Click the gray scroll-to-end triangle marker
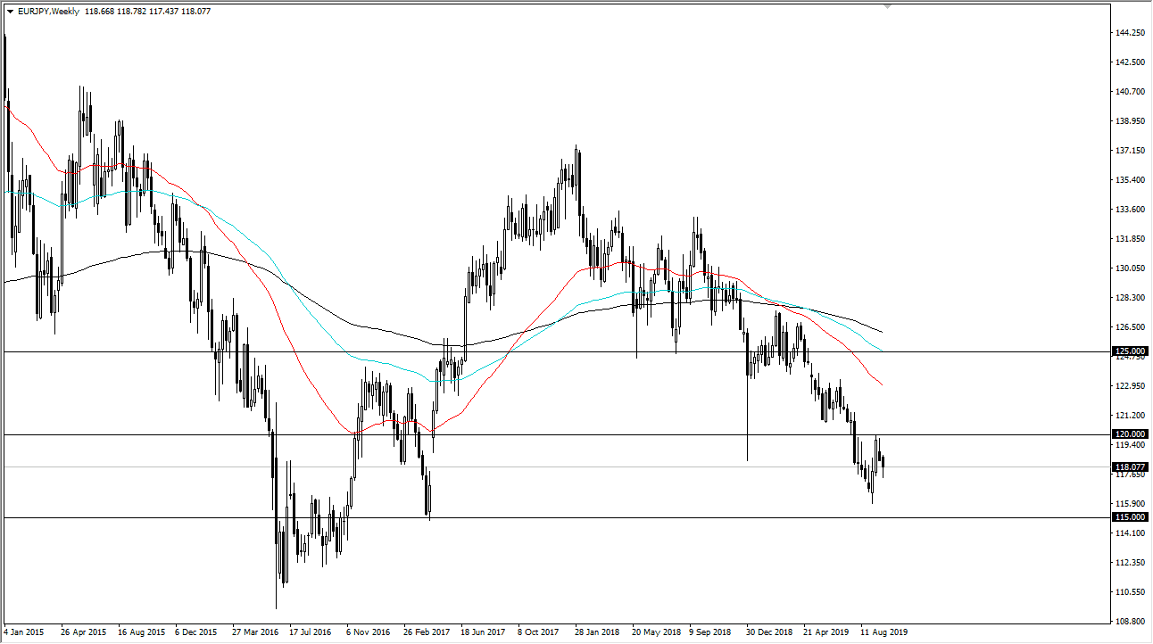1153x644 pixels. pyautogui.click(x=886, y=7)
